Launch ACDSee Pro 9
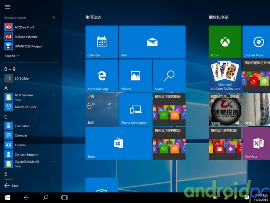 click(x=31, y=27)
